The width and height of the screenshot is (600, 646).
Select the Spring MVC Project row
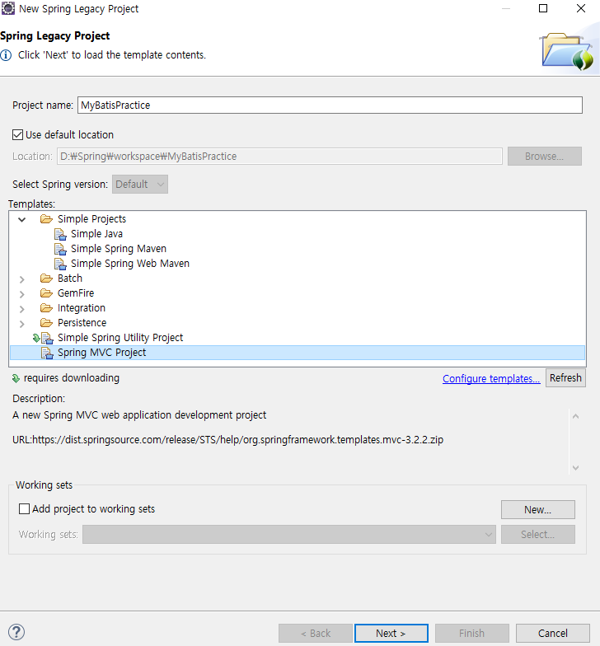(x=297, y=353)
